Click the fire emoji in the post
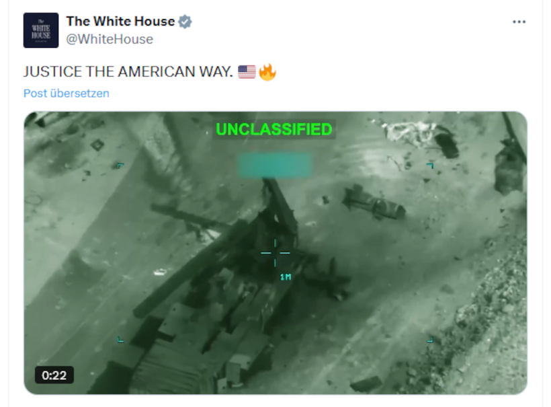551x407 pixels. 267,72
